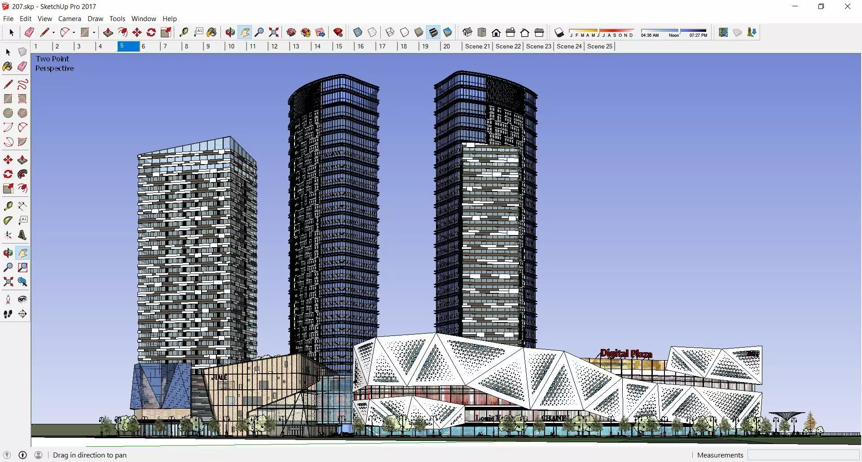Activate the Look Around eye tool

[x=22, y=300]
